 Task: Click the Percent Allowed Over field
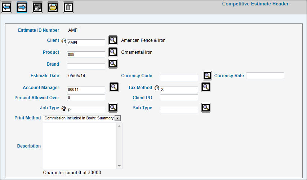coord(86,98)
